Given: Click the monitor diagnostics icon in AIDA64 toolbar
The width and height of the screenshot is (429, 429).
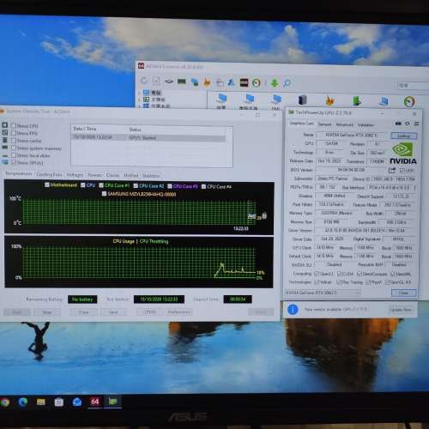Looking at the screenshot, I should click(195, 82).
